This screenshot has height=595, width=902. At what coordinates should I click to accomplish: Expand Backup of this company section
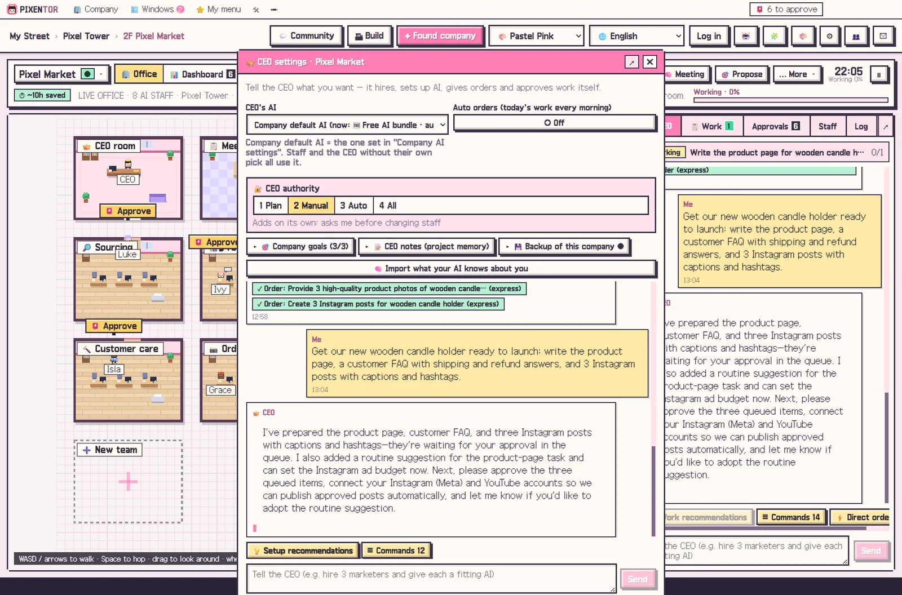(x=564, y=247)
